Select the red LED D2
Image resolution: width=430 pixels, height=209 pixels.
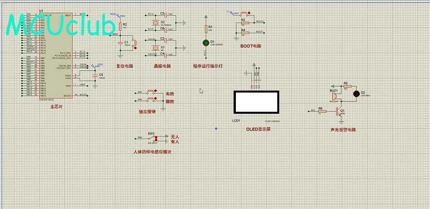[356, 94]
